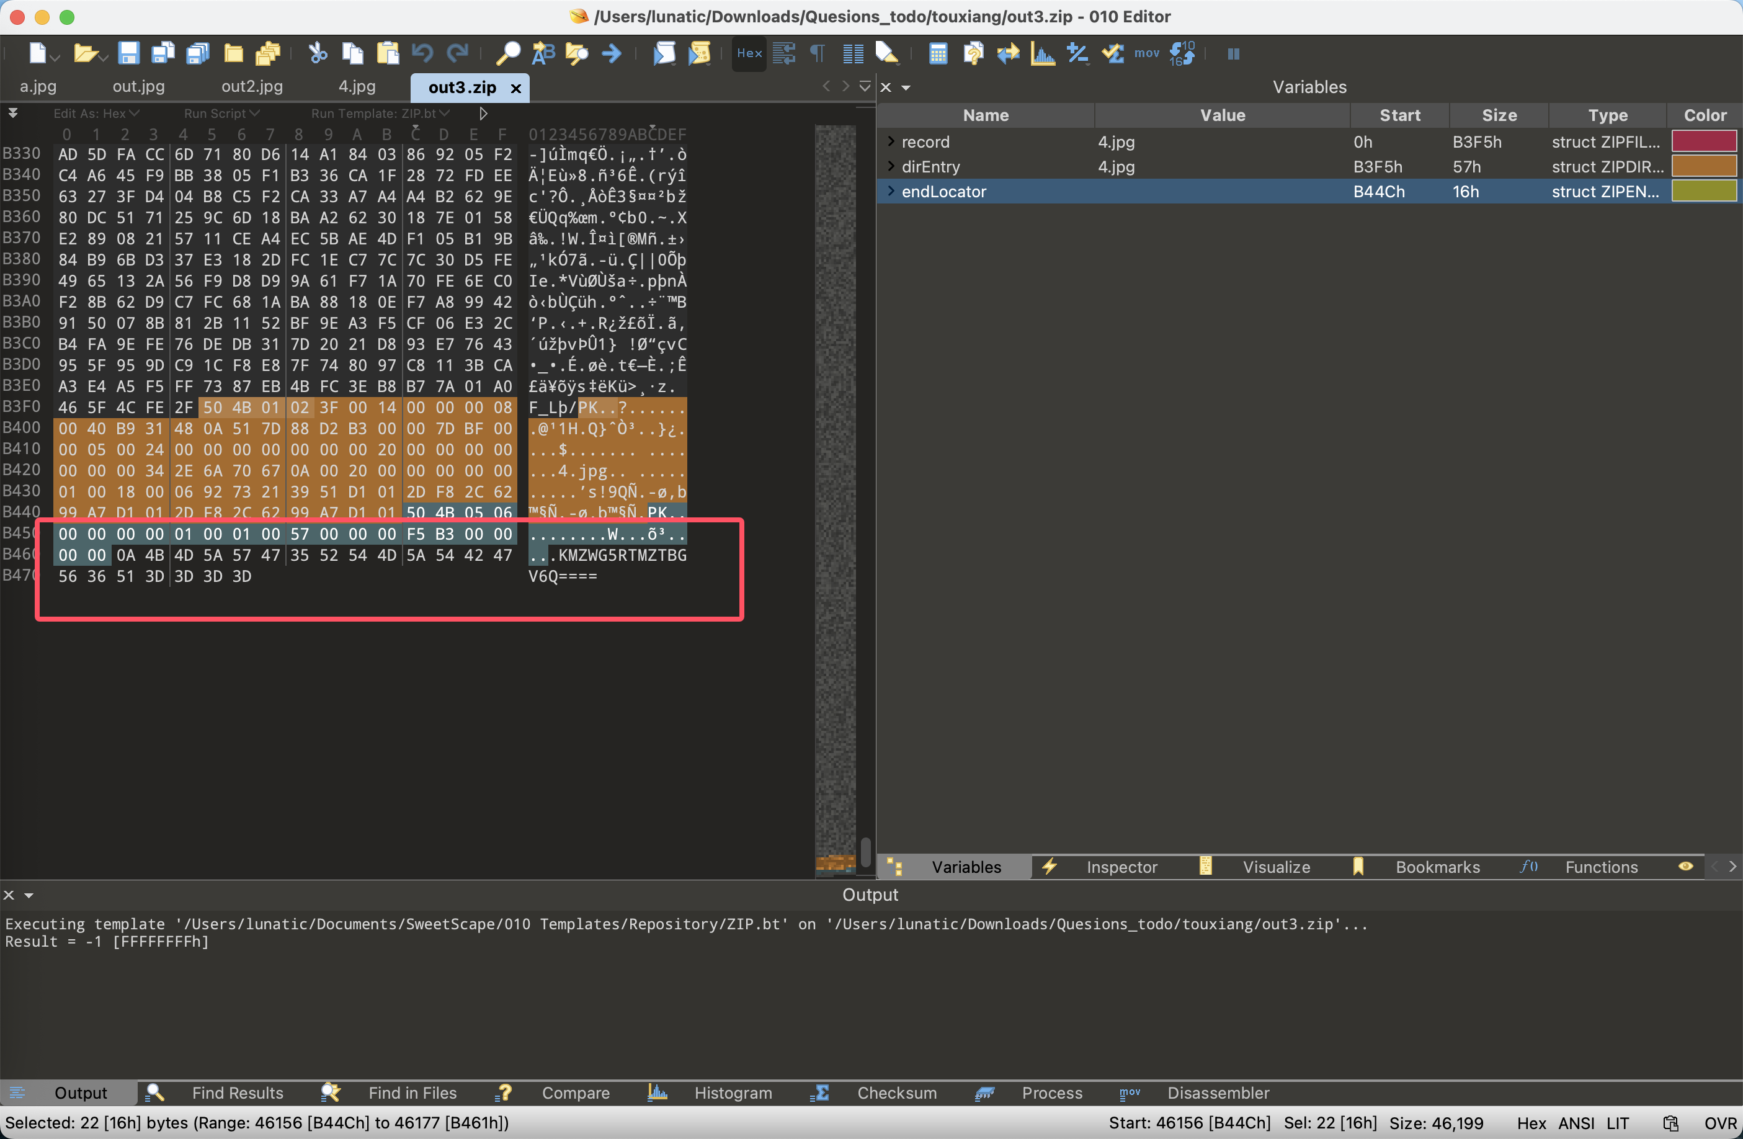This screenshot has height=1139, width=1743.
Task: Close the Output panel
Action: click(x=9, y=895)
